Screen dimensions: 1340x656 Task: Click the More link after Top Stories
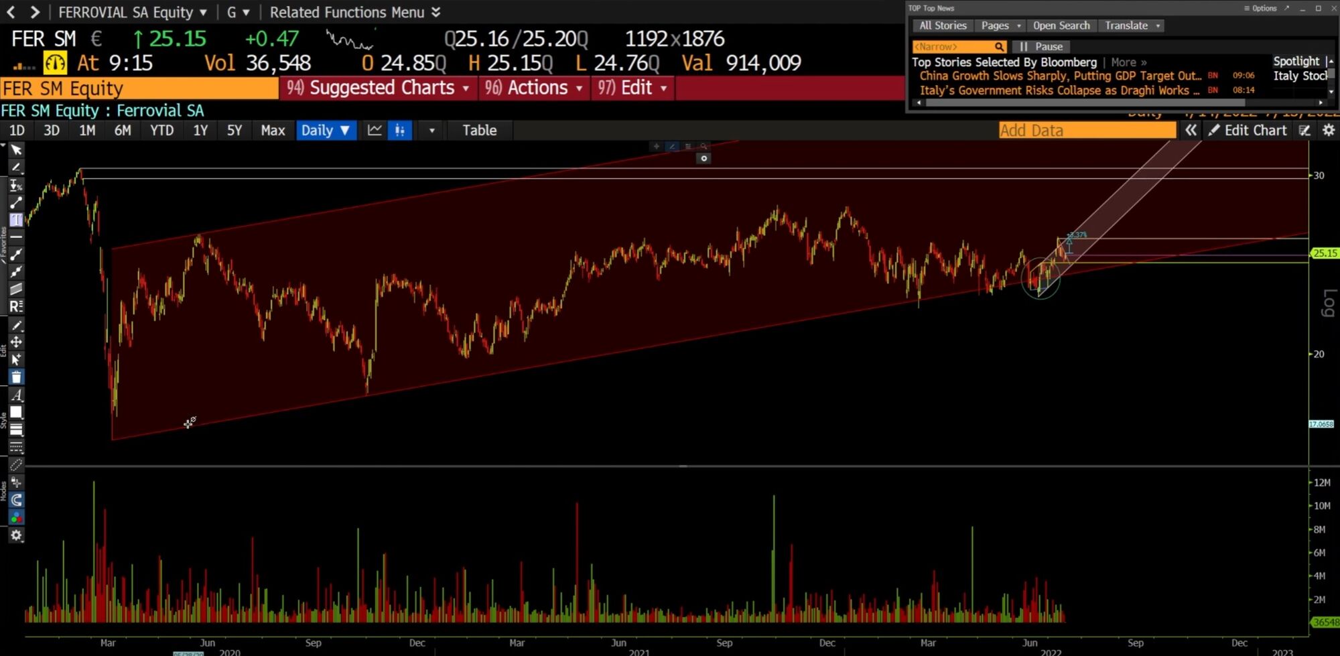(x=1128, y=62)
